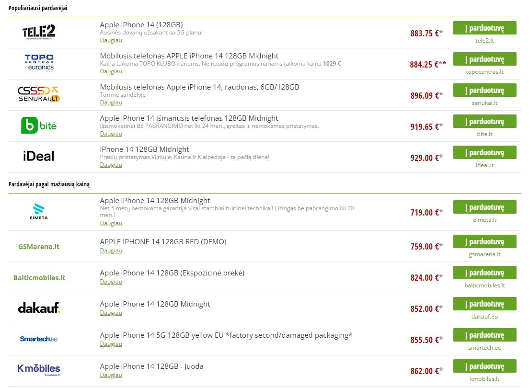This screenshot has width=529, height=388.
Task: Expand Daugiau under the Eimeta offer
Action: 111,223
